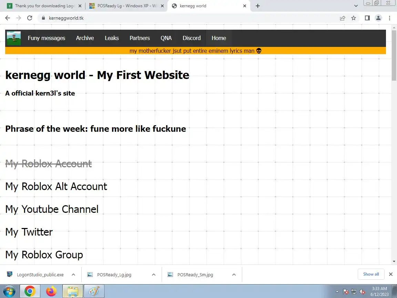
Task: Reload the kerneggworld.tk page
Action: 30,18
